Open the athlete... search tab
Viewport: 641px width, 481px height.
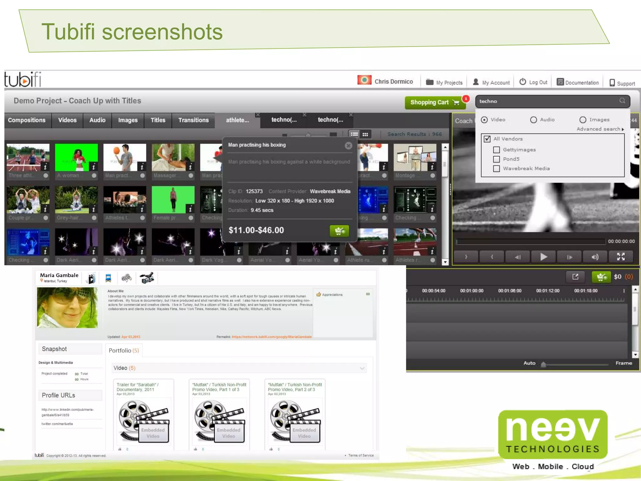238,120
